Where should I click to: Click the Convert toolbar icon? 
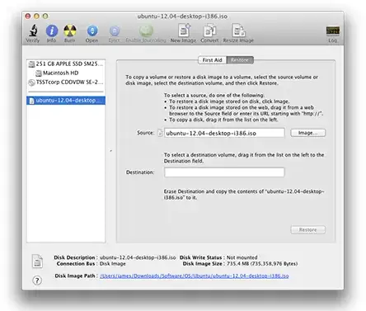[x=209, y=31]
